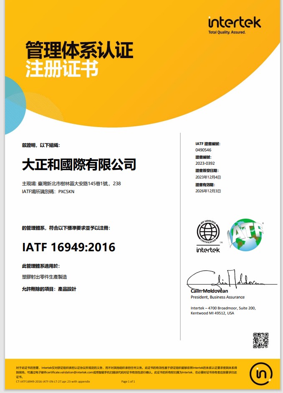The width and height of the screenshot is (283, 393).
Task: Click the issue date 2023年12月4日
Action: [x=208, y=177]
